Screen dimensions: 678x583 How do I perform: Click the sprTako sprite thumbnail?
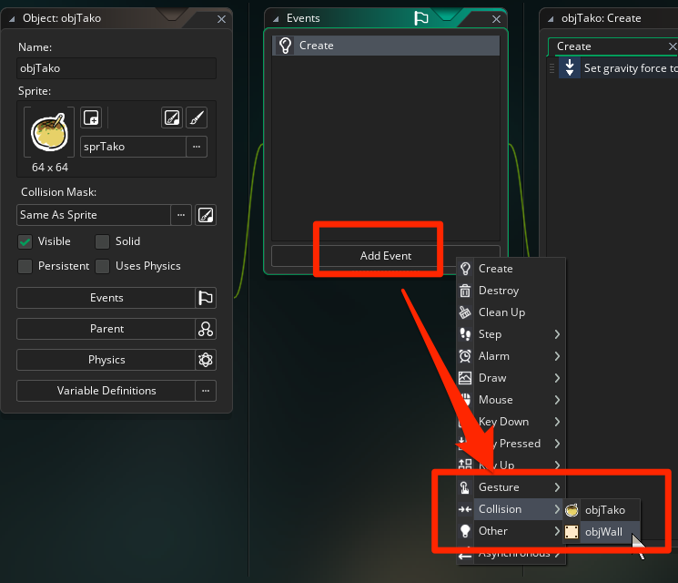49,132
